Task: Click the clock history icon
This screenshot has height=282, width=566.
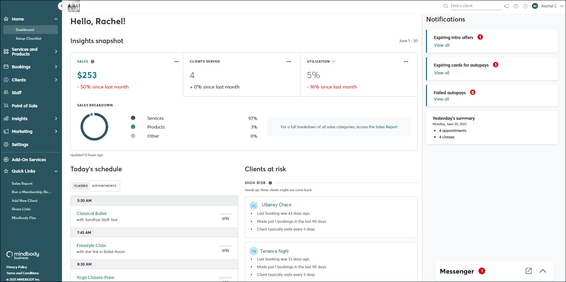Action: click(525, 6)
